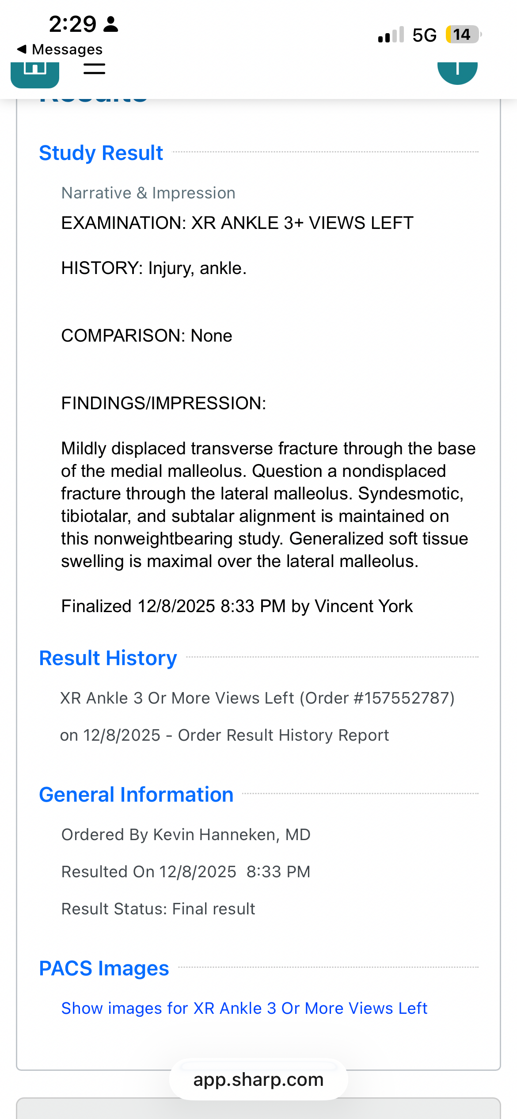Tap the Study Result section heading
Viewport: 517px width, 1119px height.
(x=101, y=153)
